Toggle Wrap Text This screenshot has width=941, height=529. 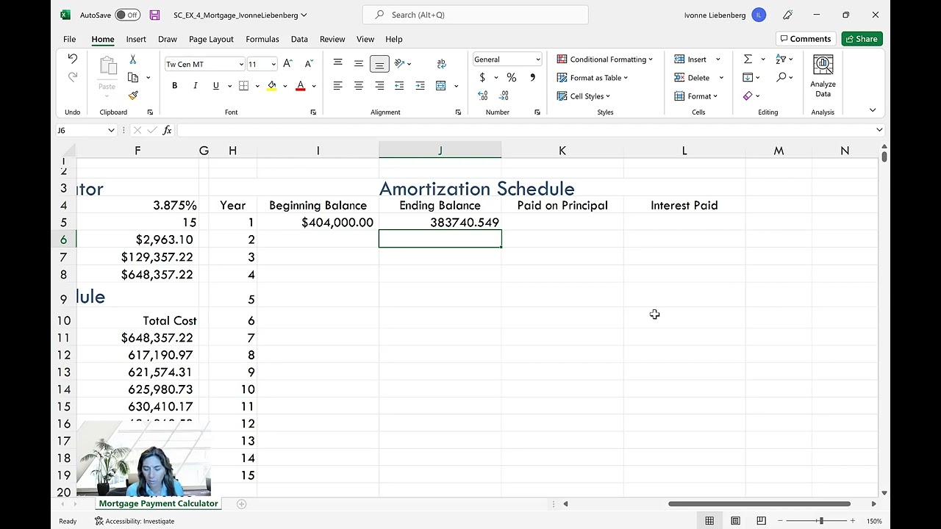[x=441, y=64]
